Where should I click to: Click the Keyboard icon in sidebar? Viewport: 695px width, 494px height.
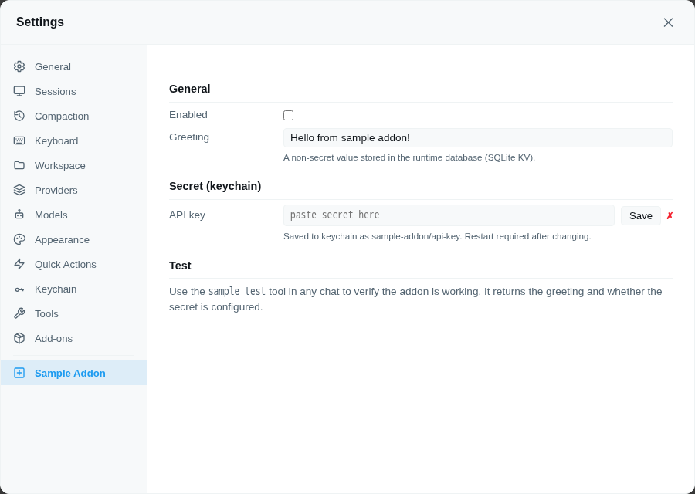click(x=19, y=141)
